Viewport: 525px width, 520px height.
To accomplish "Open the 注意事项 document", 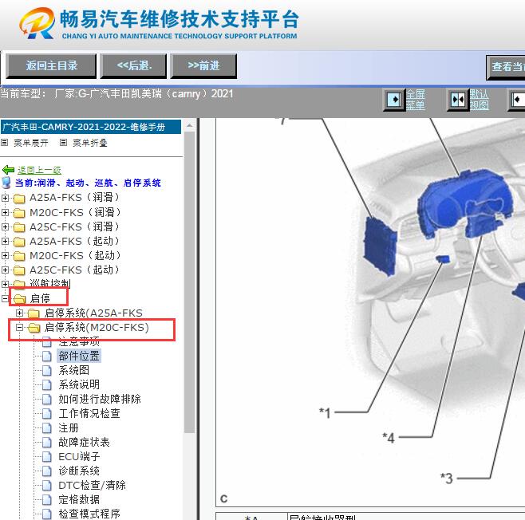I will [79, 341].
